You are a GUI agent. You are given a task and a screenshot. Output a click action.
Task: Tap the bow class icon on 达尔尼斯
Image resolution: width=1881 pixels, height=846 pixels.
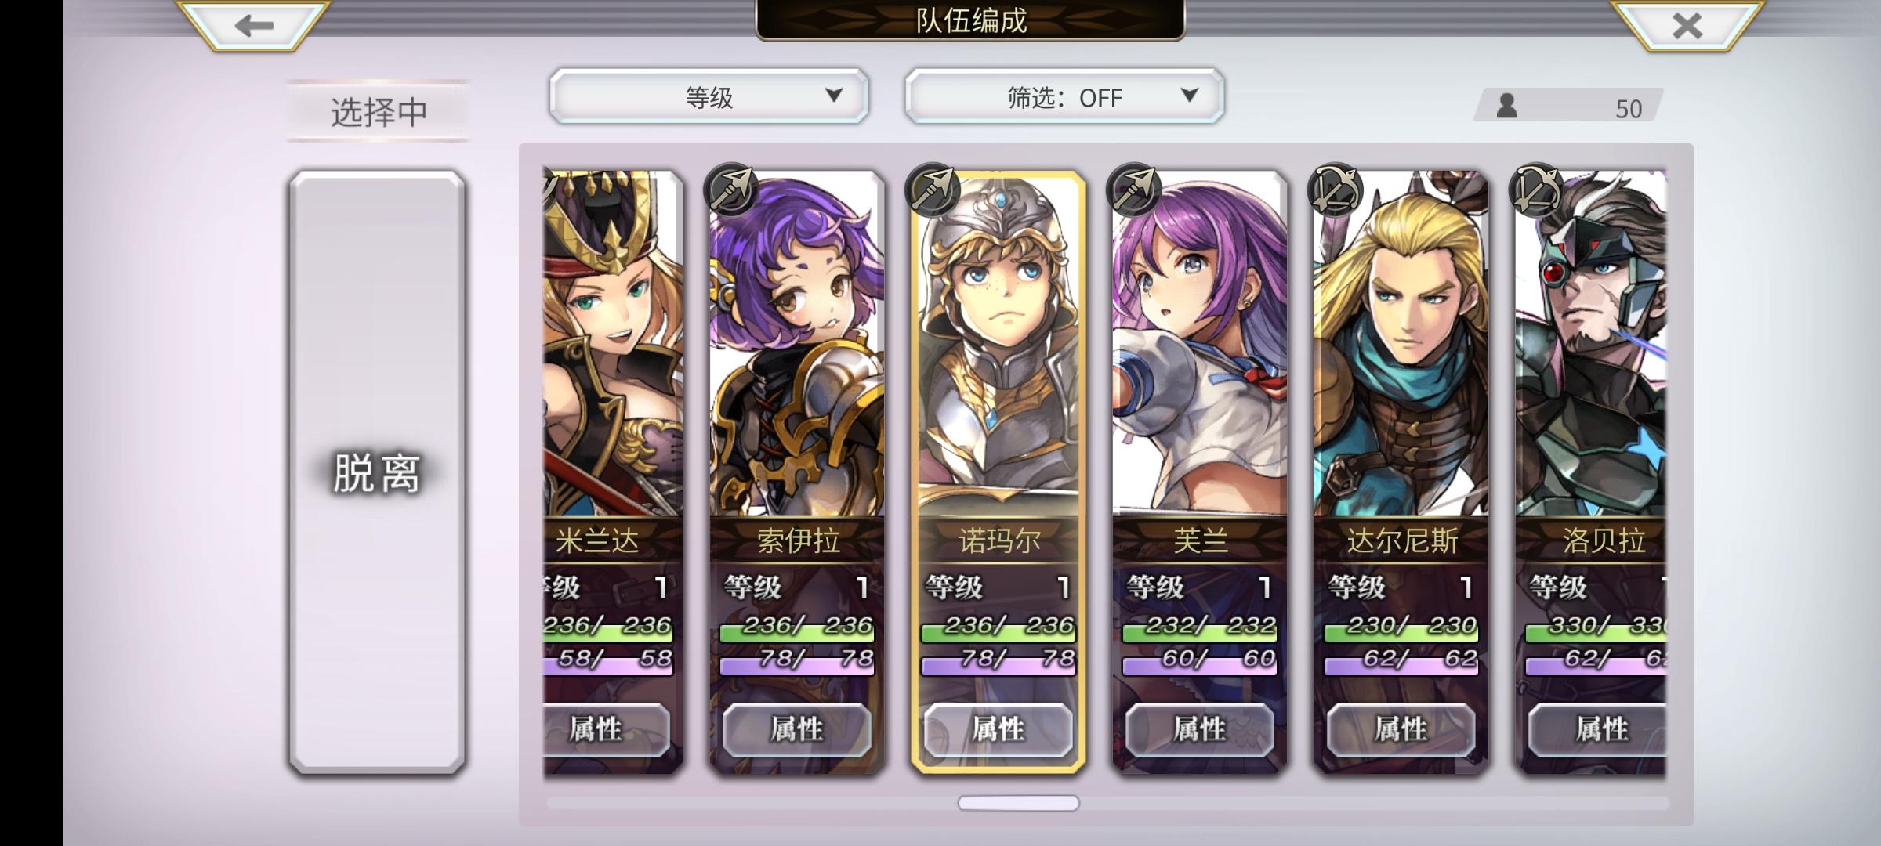[x=1336, y=190]
